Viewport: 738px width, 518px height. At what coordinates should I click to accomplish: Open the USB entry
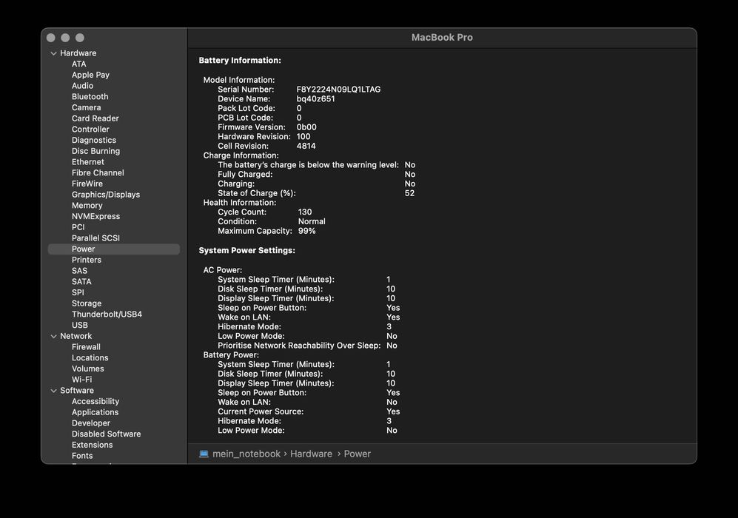click(x=79, y=325)
